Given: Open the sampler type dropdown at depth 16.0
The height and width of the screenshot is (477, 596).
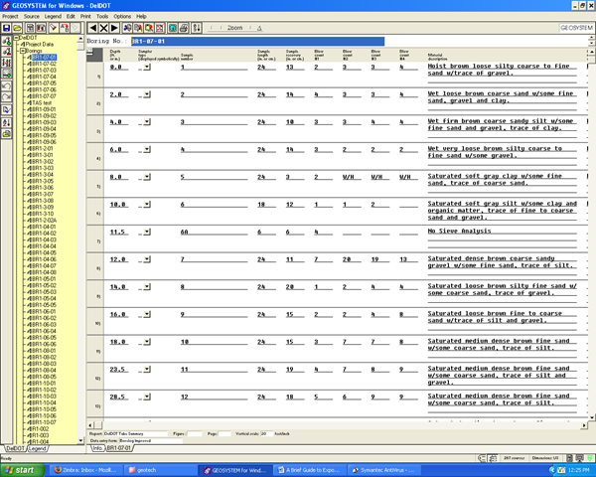Looking at the screenshot, I should pyautogui.click(x=147, y=314).
